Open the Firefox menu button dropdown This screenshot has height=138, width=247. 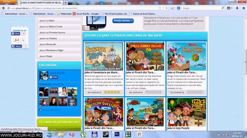pyautogui.click(x=8, y=2)
